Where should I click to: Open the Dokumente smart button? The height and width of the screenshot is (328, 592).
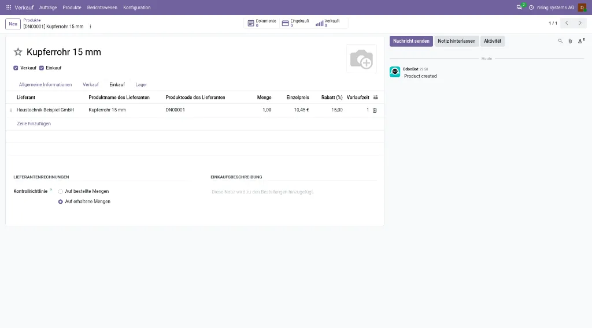click(262, 23)
